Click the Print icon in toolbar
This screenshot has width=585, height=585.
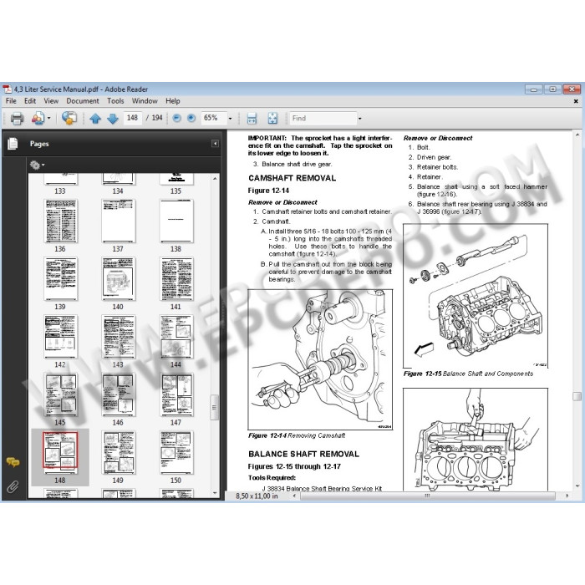coord(17,119)
